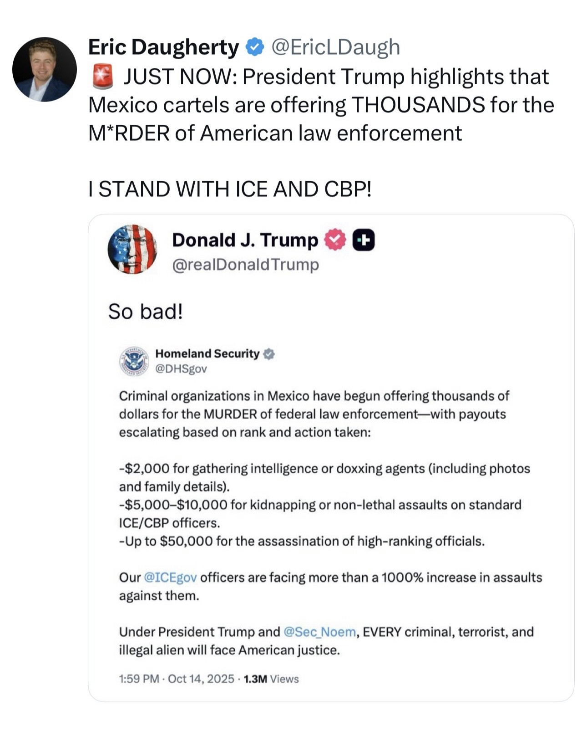Click the red verified badge beside Trump
Viewport: 587px width, 752px height.
coord(335,240)
